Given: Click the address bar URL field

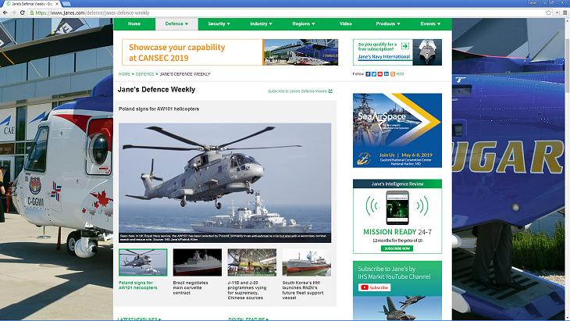Looking at the screenshot, I should (287, 12).
